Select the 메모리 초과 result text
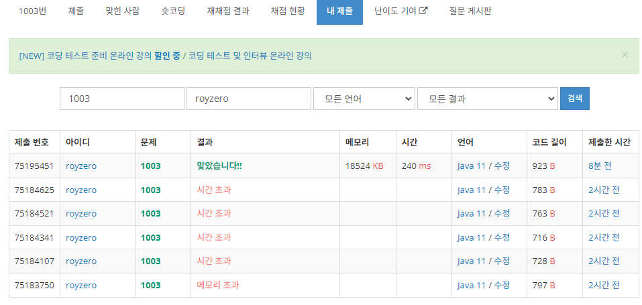642x305 pixels. [x=217, y=285]
